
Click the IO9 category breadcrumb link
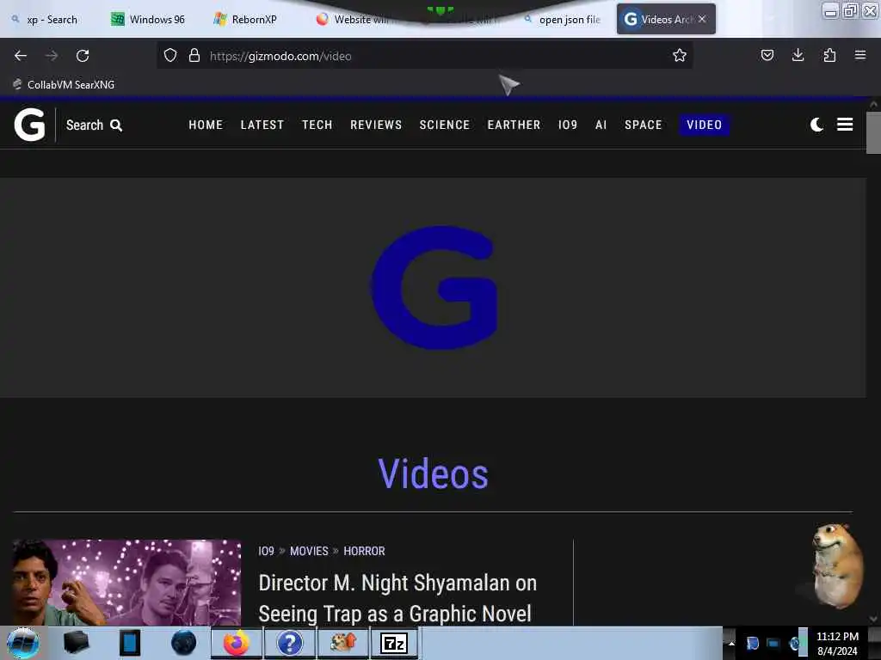(x=266, y=551)
